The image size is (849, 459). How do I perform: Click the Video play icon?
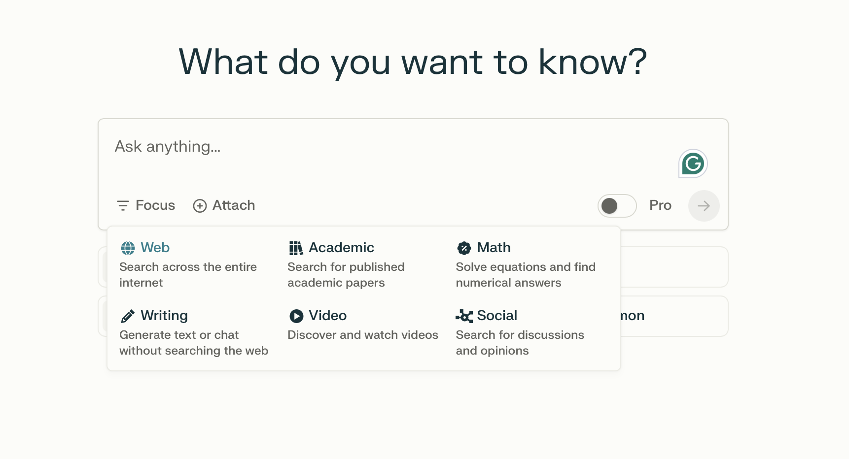[296, 316]
